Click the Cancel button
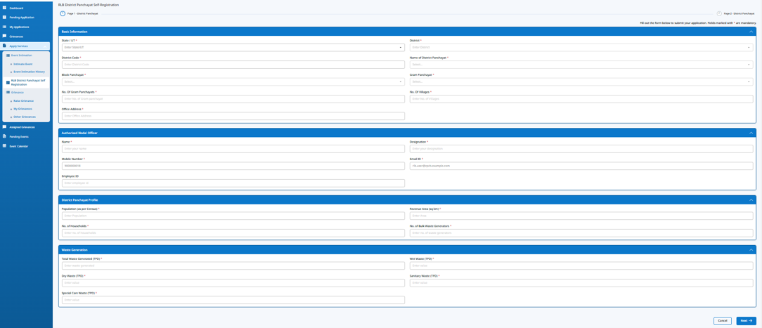762x328 pixels. 722,321
